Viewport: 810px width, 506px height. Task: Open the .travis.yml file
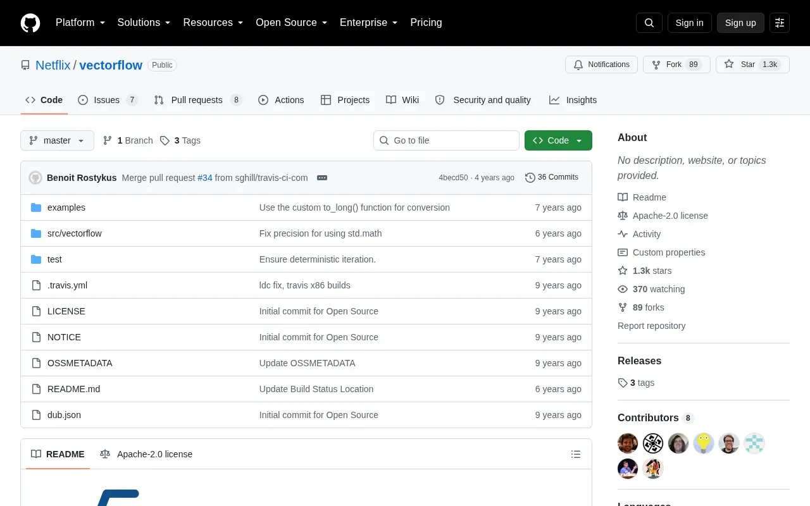point(67,285)
